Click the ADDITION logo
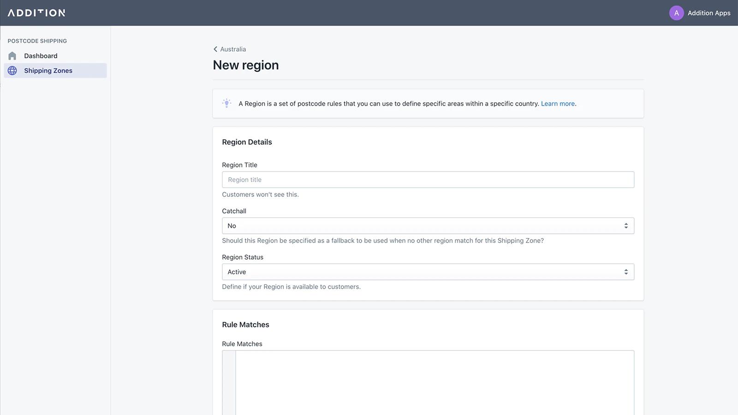The image size is (738, 415). click(36, 12)
